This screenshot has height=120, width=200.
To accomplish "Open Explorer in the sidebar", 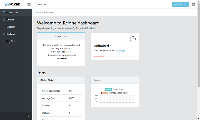I will tap(16, 27).
